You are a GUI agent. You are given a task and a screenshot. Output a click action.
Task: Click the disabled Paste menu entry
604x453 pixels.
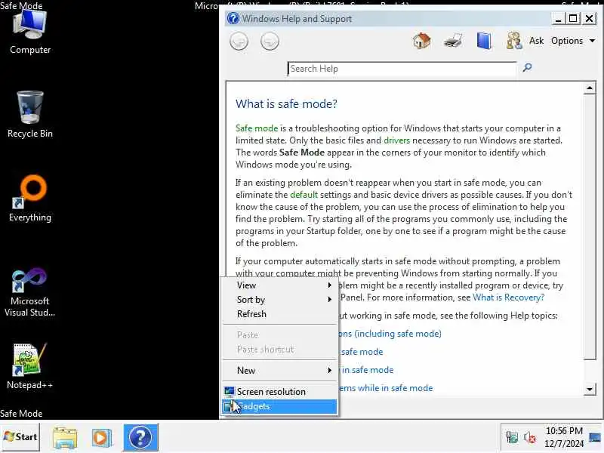279,334
